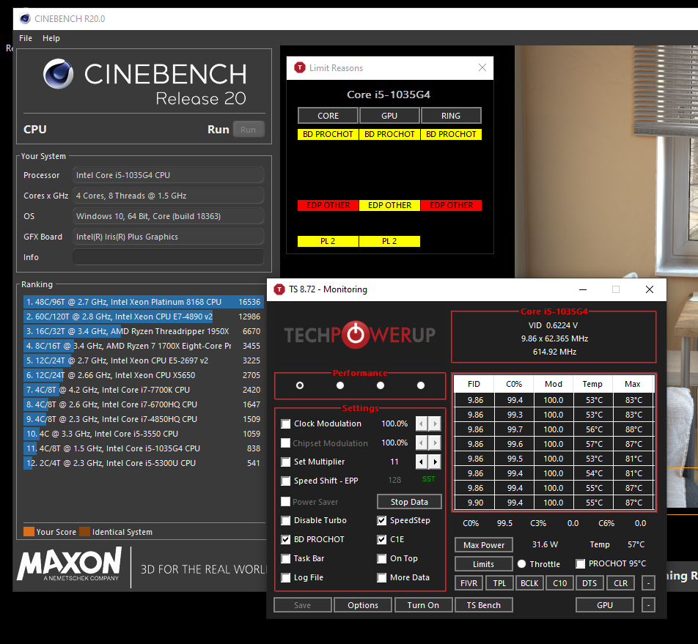Click the TechPowerUp power logo
Viewport: 698px width, 644px height.
coord(356,335)
